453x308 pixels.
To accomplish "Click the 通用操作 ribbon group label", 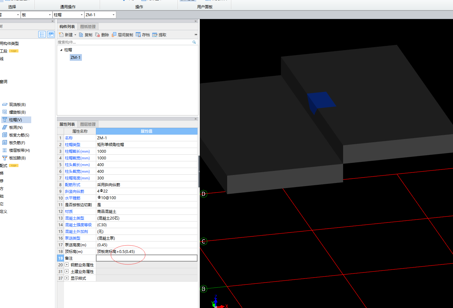I will click(x=68, y=7).
